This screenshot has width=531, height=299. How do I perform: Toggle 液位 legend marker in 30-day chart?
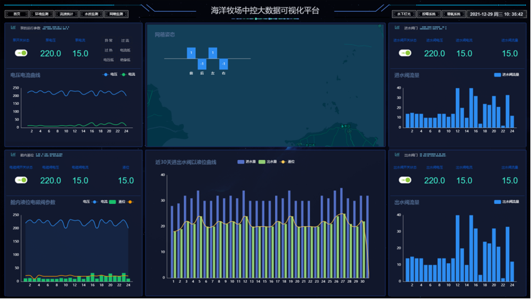click(x=283, y=162)
